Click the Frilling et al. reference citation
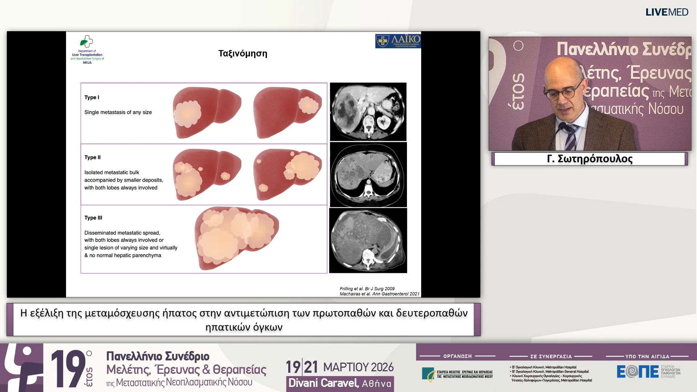Viewport: 697px width, 392px height. click(367, 289)
